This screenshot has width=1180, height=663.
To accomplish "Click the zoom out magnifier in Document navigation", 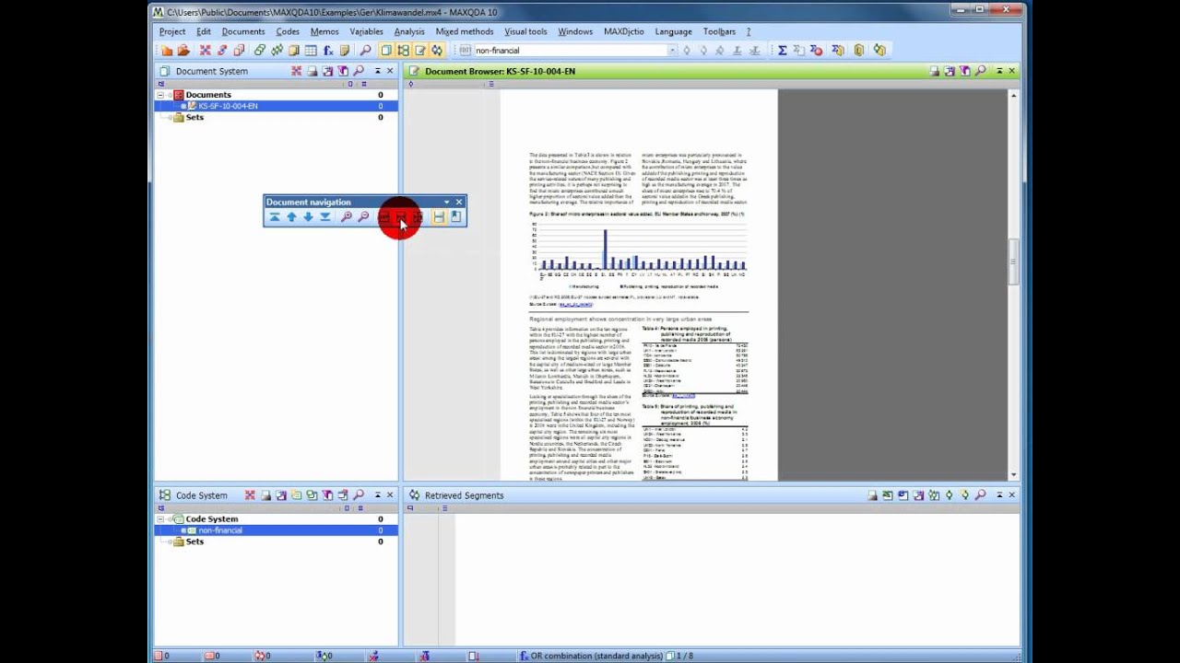I will pyautogui.click(x=363, y=217).
